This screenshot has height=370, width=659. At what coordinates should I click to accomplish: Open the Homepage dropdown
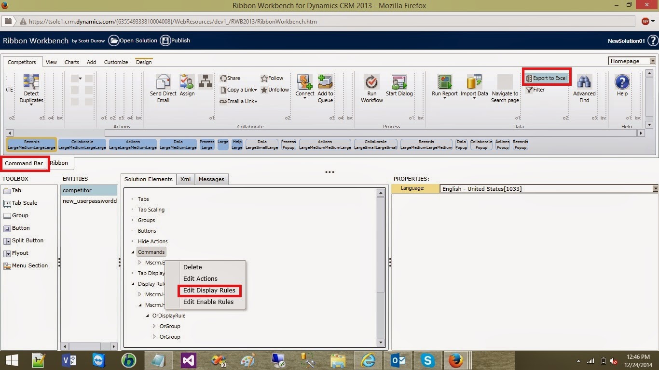(654, 61)
